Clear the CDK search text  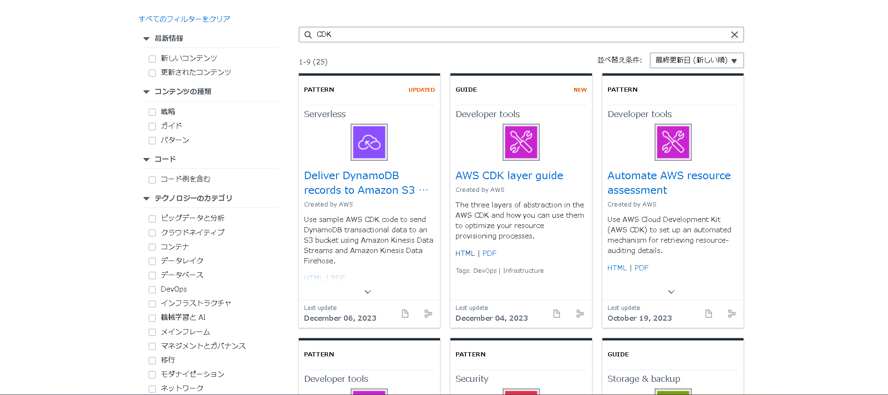pyautogui.click(x=734, y=35)
